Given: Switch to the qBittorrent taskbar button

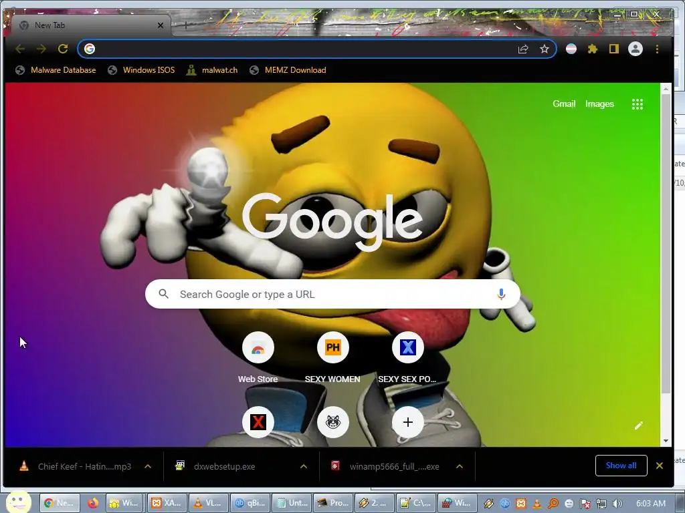Looking at the screenshot, I should pos(250,504).
